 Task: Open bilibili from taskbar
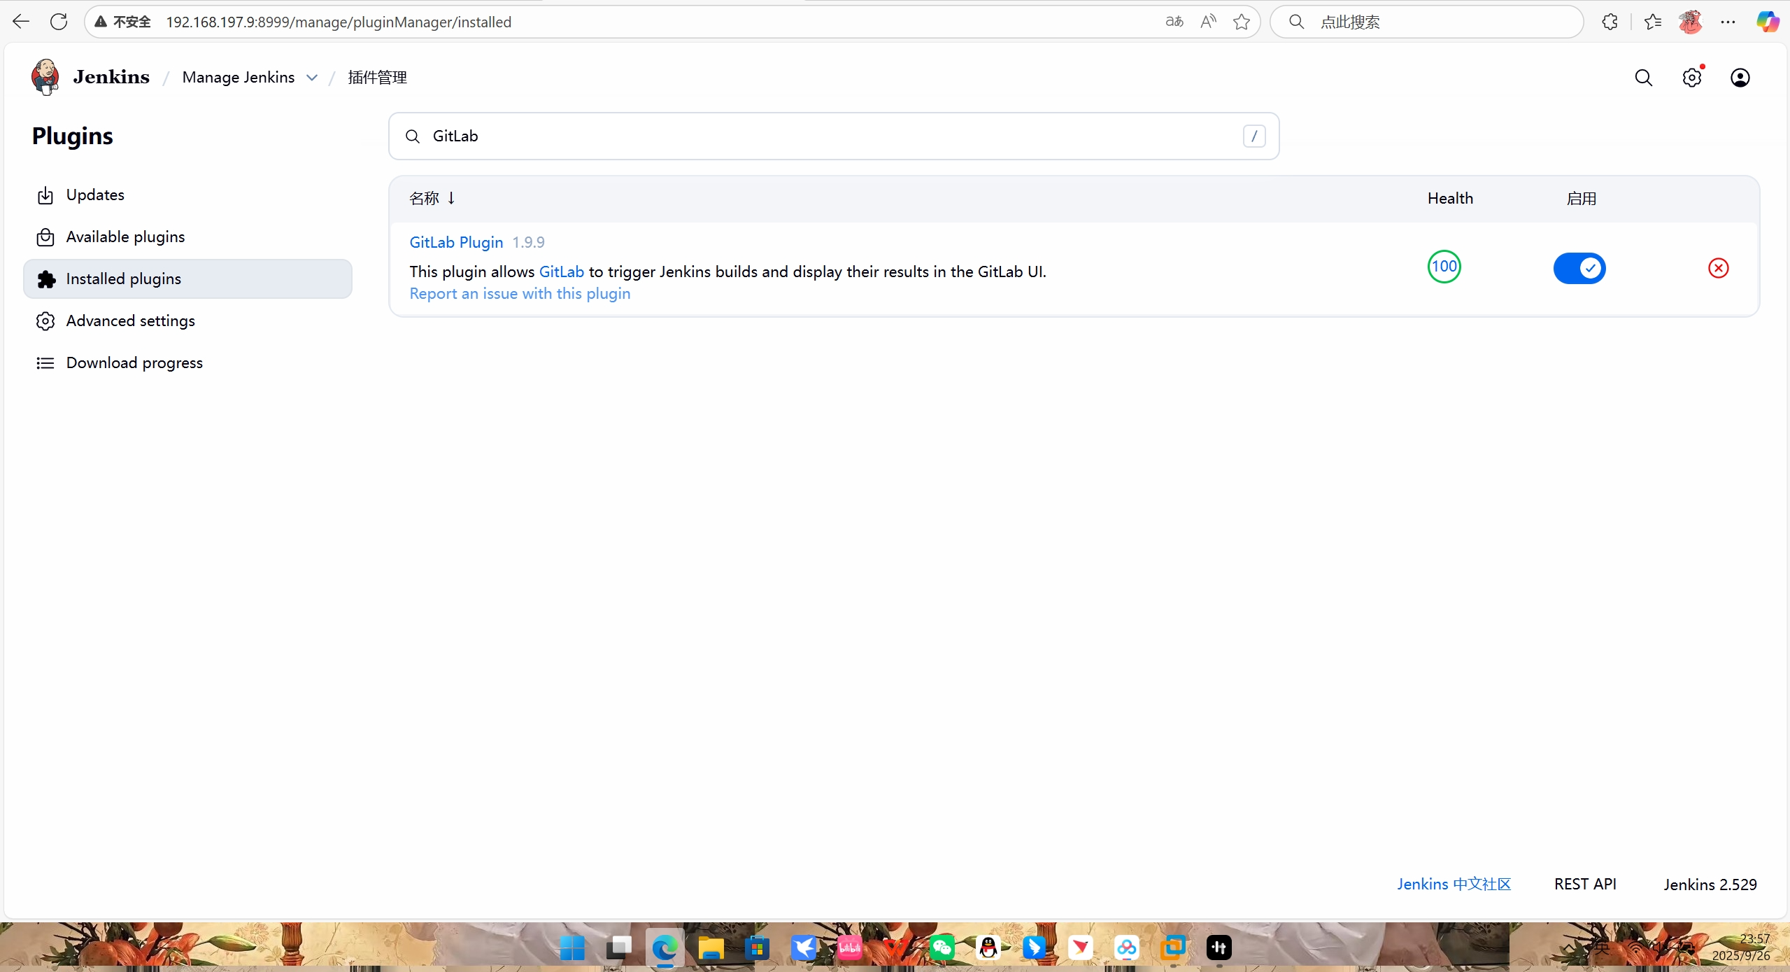point(849,948)
